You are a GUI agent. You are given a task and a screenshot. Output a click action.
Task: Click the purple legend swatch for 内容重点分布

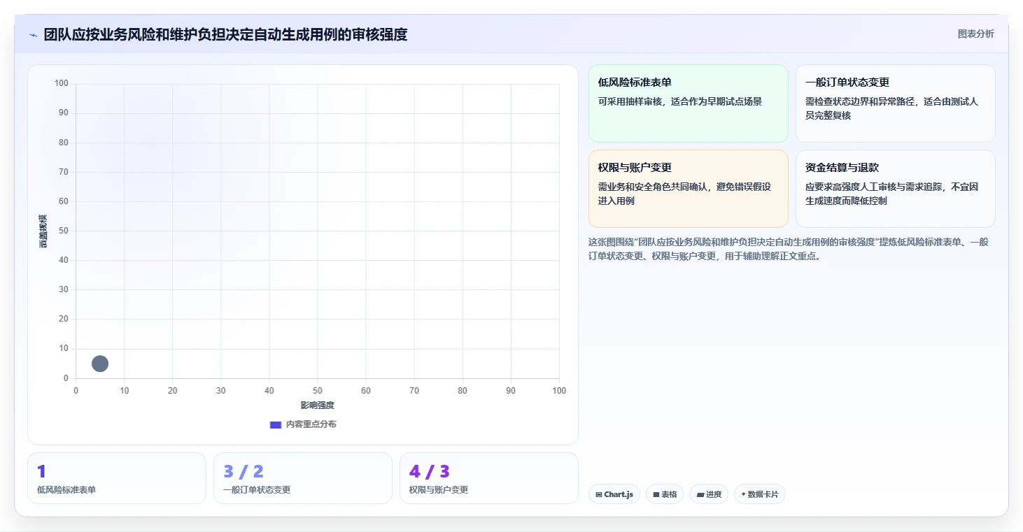coord(276,424)
